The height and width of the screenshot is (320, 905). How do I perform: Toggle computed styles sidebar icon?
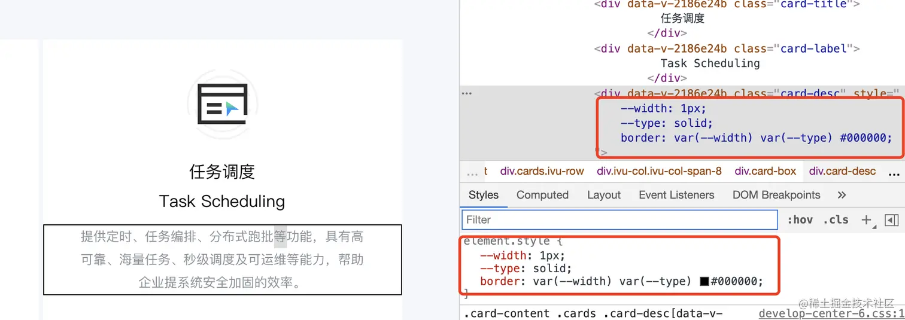(891, 220)
